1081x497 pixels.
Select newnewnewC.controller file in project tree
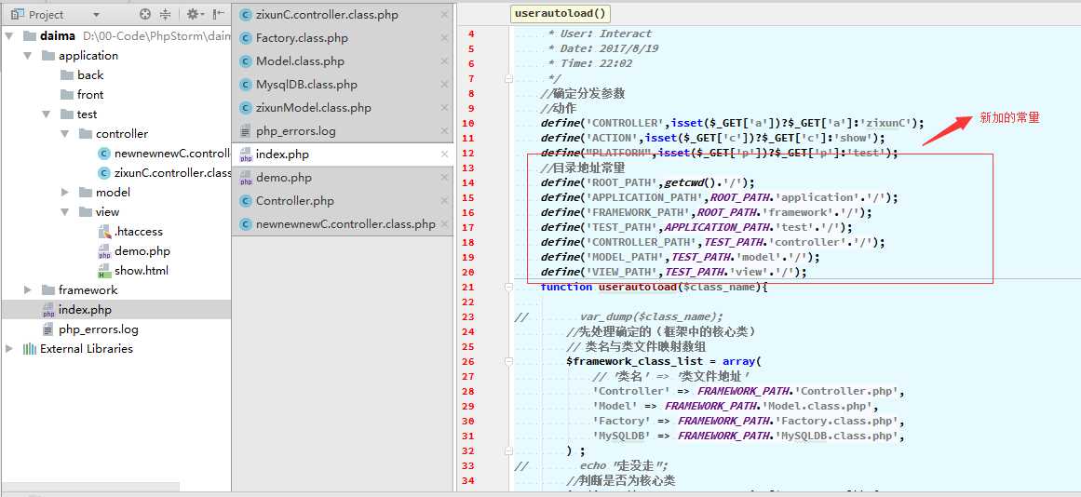coord(172,153)
